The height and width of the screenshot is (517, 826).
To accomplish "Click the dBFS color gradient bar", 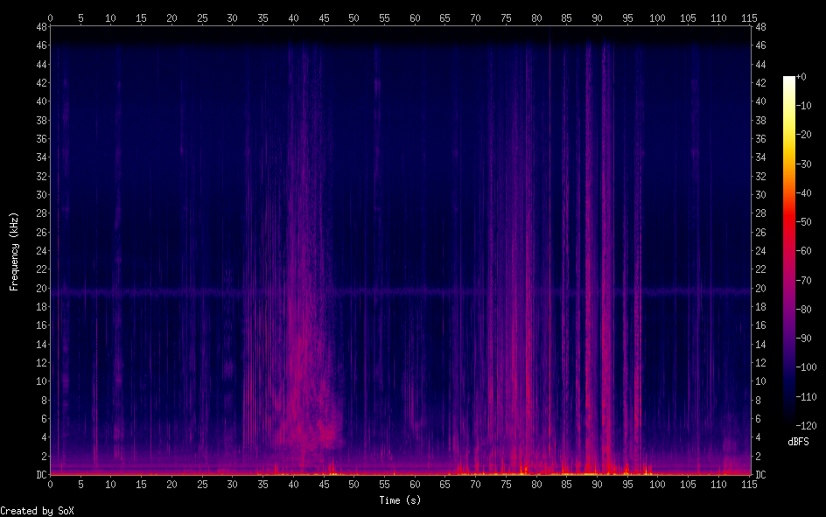I will coord(789,252).
